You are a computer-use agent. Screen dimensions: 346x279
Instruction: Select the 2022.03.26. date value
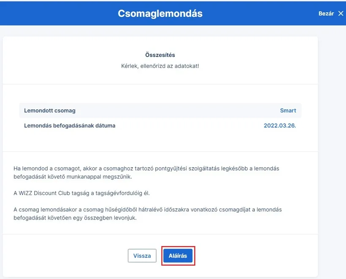[280, 126]
